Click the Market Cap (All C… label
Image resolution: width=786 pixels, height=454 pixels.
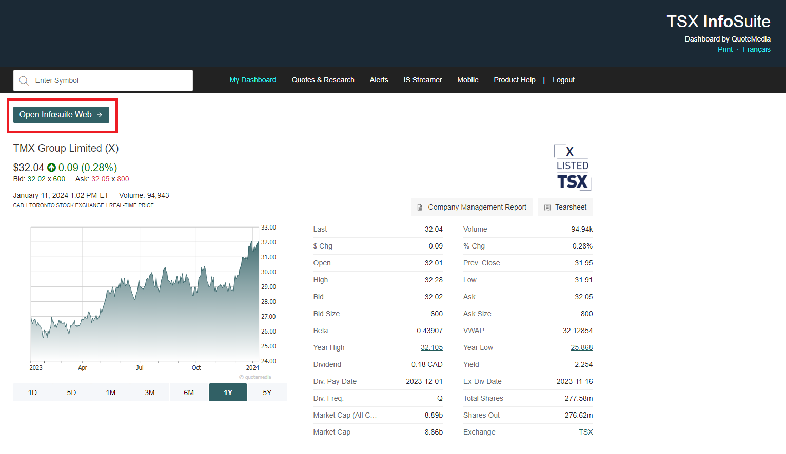click(345, 415)
